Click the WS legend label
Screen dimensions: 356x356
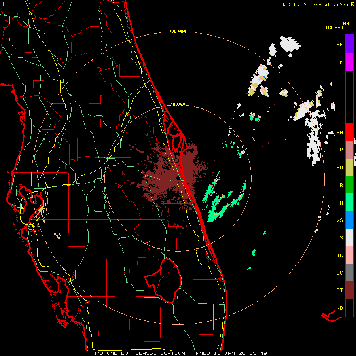point(339,220)
